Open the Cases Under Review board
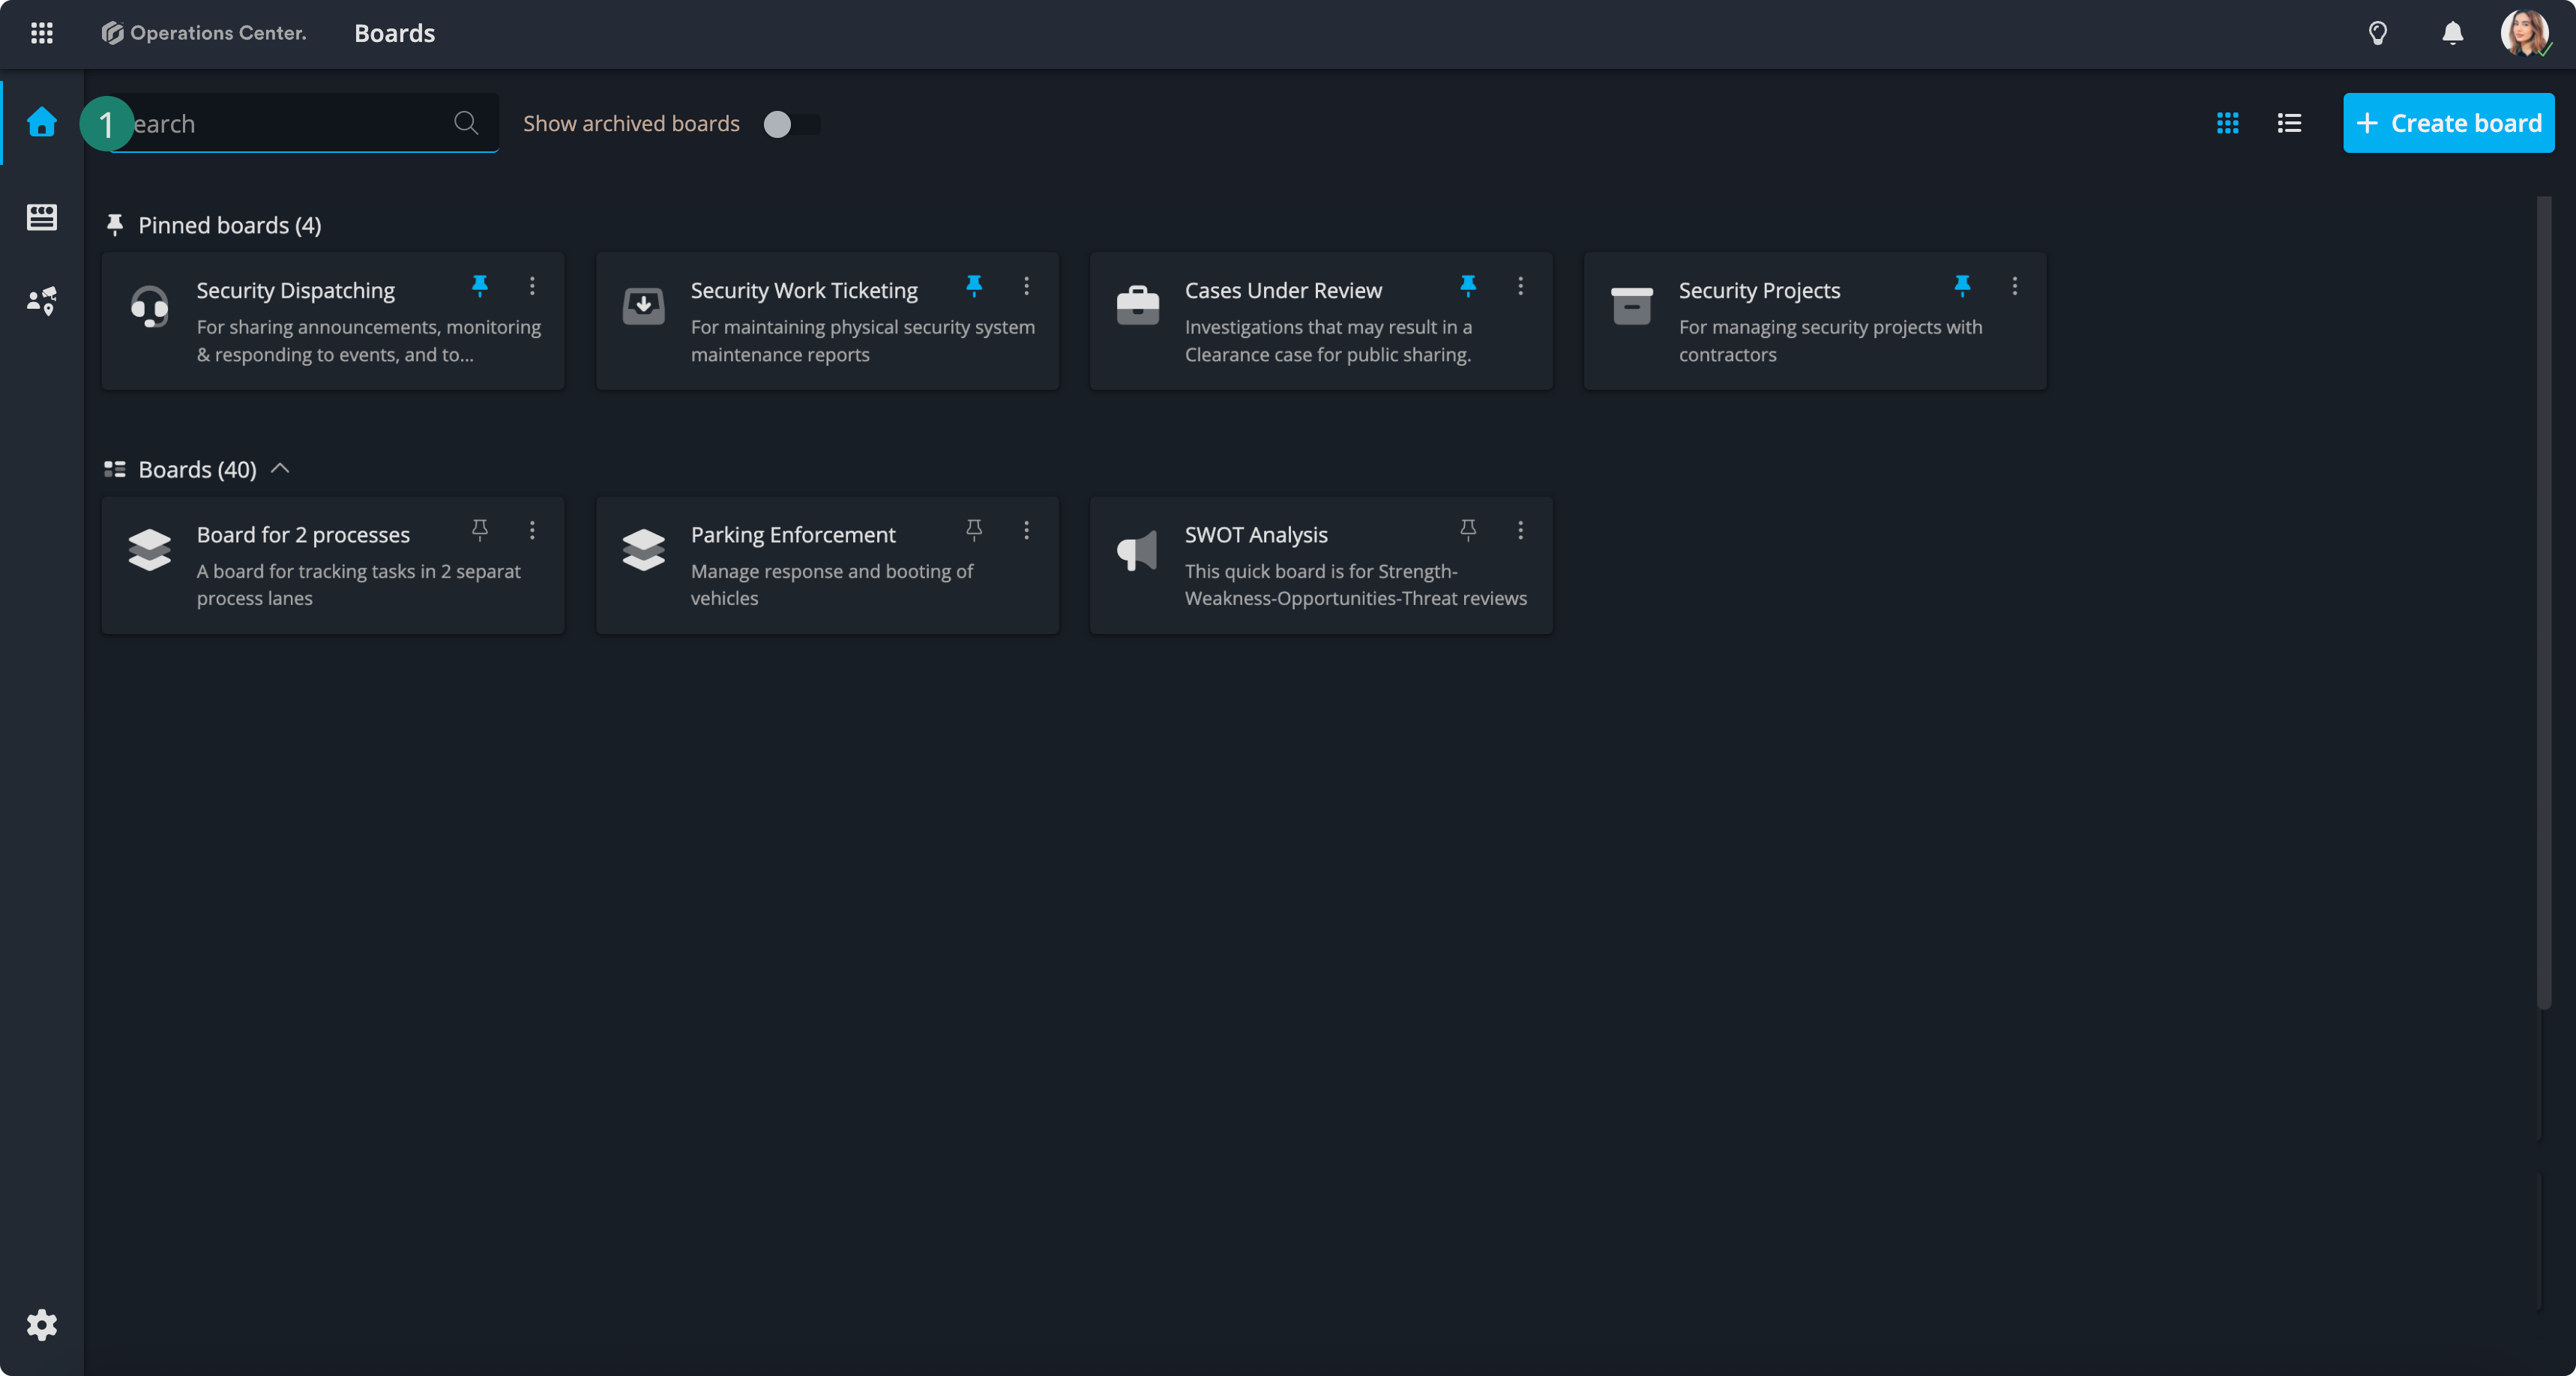The width and height of the screenshot is (2576, 1376). 1283,291
